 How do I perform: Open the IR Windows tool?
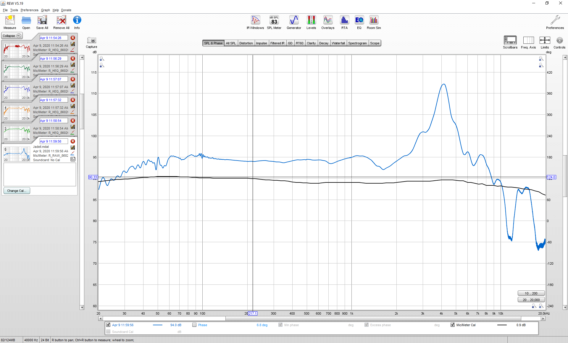[255, 22]
